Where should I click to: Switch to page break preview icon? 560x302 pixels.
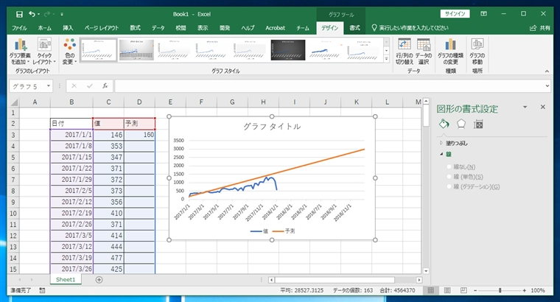463,290
